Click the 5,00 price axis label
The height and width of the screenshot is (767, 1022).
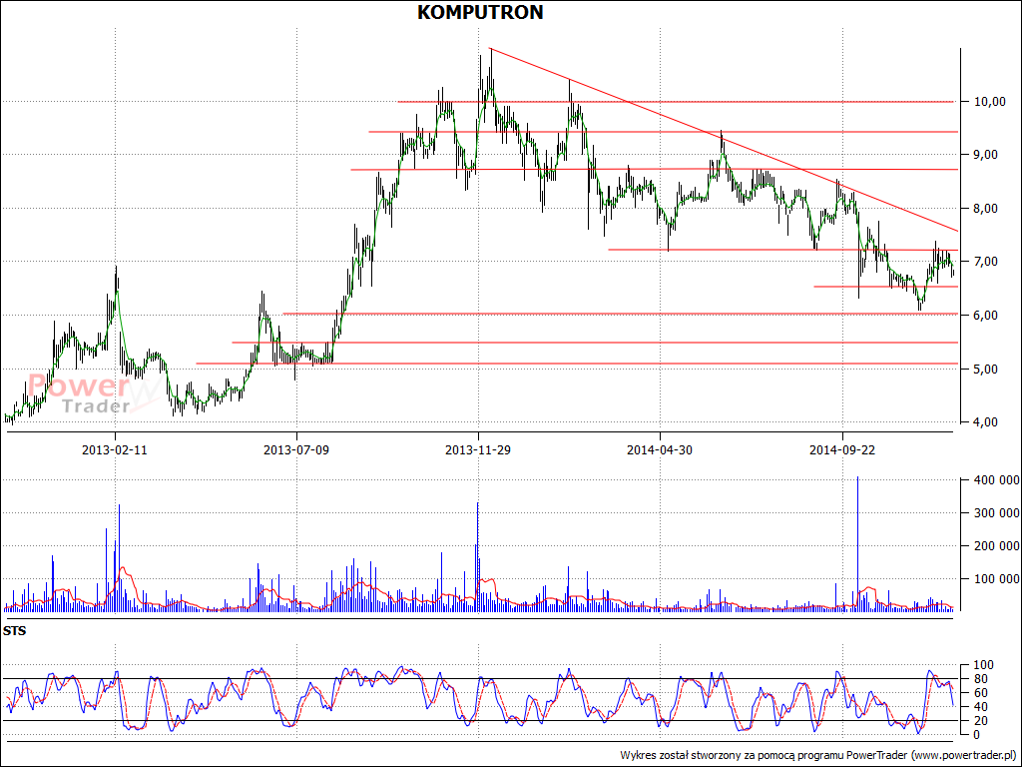point(985,370)
